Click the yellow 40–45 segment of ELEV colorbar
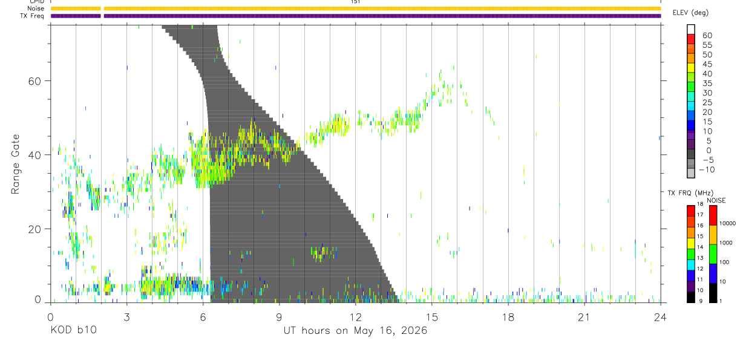 coord(691,68)
